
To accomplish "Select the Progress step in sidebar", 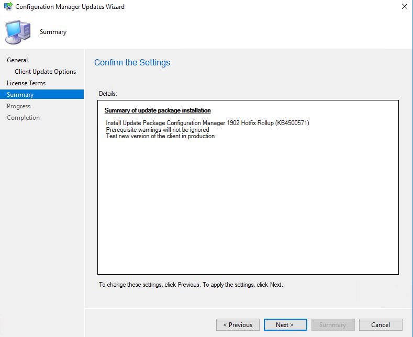I will (x=18, y=106).
